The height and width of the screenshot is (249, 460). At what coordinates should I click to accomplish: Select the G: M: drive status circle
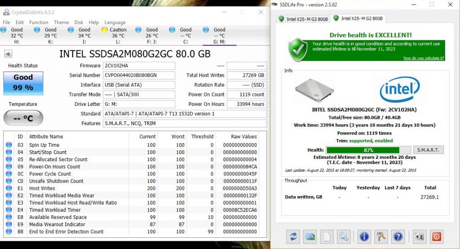click(x=206, y=30)
